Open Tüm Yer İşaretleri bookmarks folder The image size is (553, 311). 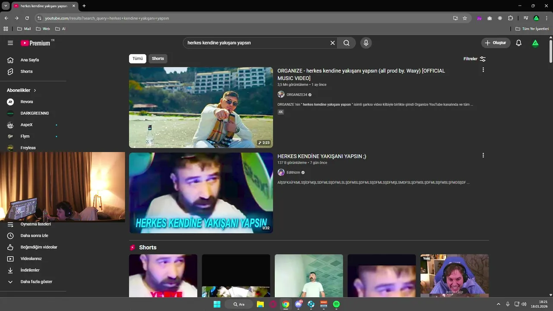(x=532, y=29)
